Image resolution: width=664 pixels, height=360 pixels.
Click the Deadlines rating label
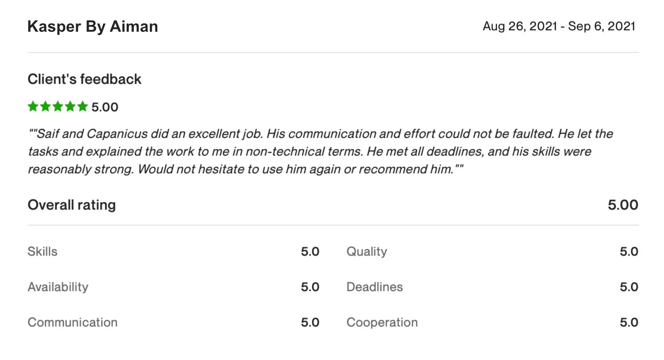375,287
